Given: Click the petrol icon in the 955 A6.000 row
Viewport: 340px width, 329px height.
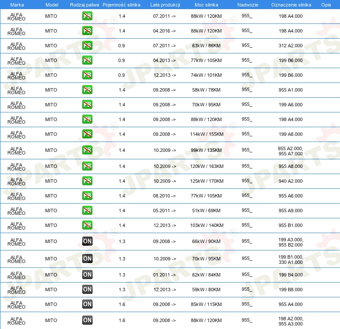Looking at the screenshot, I should 87,195.
